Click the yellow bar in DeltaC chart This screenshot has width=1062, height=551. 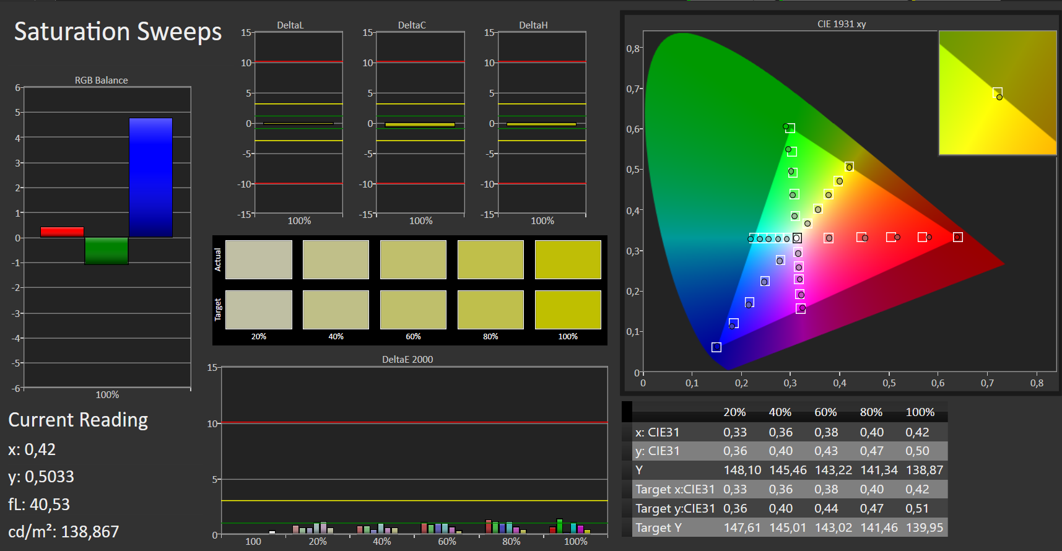[x=420, y=124]
